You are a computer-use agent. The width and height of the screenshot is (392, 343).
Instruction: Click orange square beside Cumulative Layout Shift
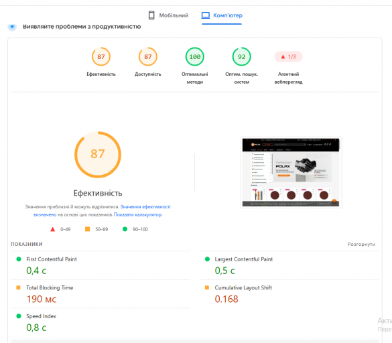coord(207,287)
